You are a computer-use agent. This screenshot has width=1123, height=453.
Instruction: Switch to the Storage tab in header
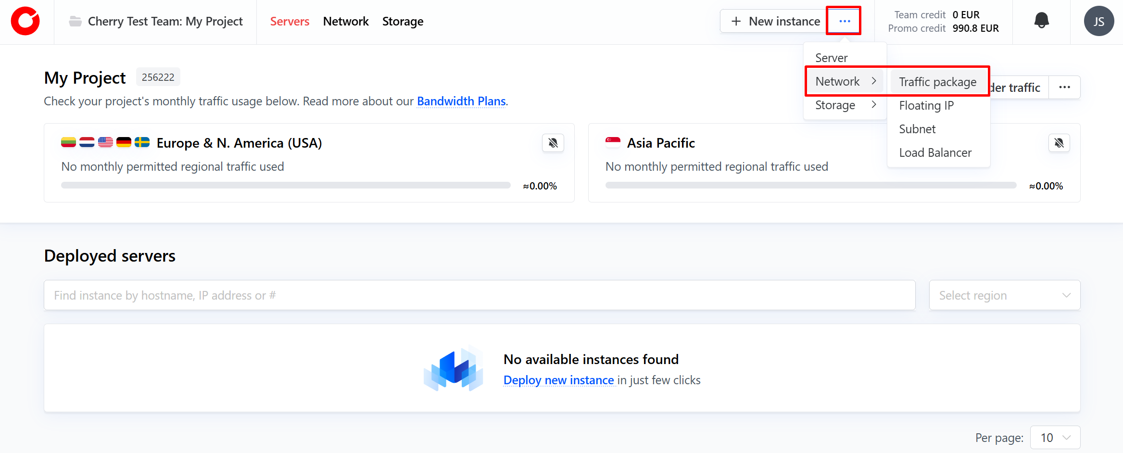[403, 22]
